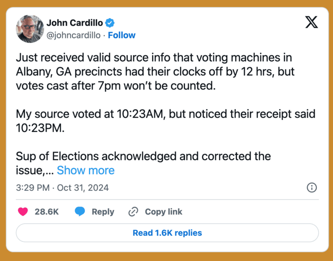Click the 28.6K likes count
Viewport: 333px width, 261px height.
click(x=46, y=212)
